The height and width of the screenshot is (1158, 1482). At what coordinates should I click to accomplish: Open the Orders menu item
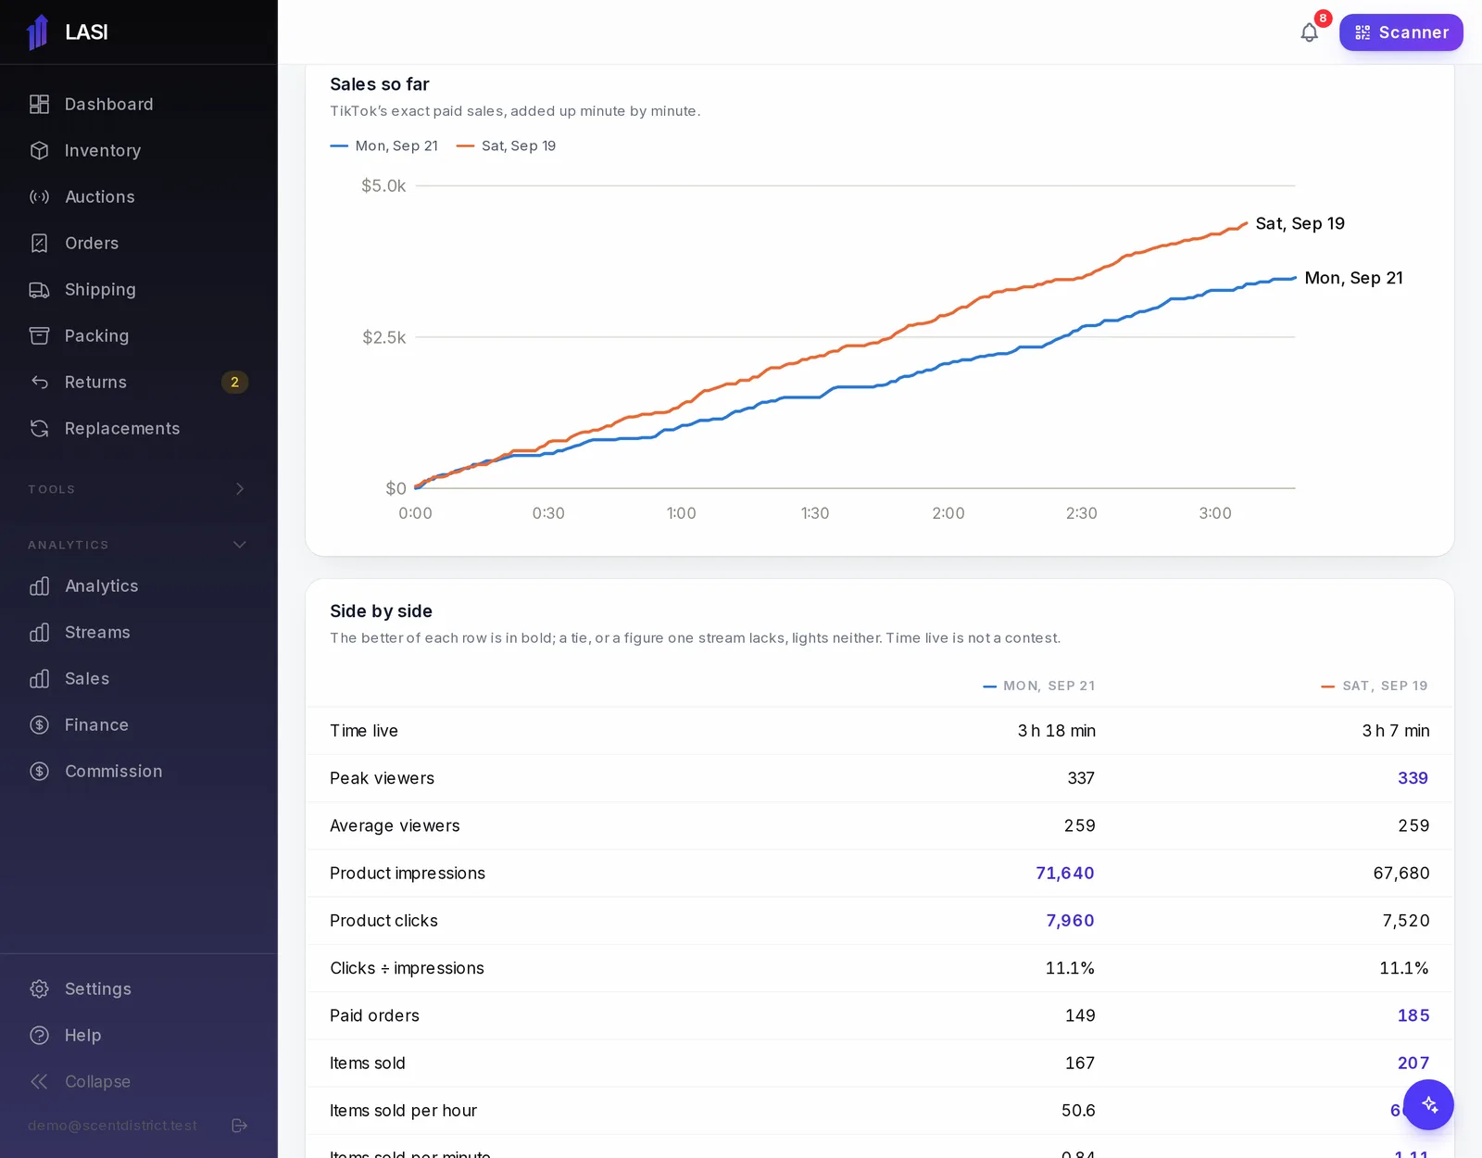click(x=139, y=244)
